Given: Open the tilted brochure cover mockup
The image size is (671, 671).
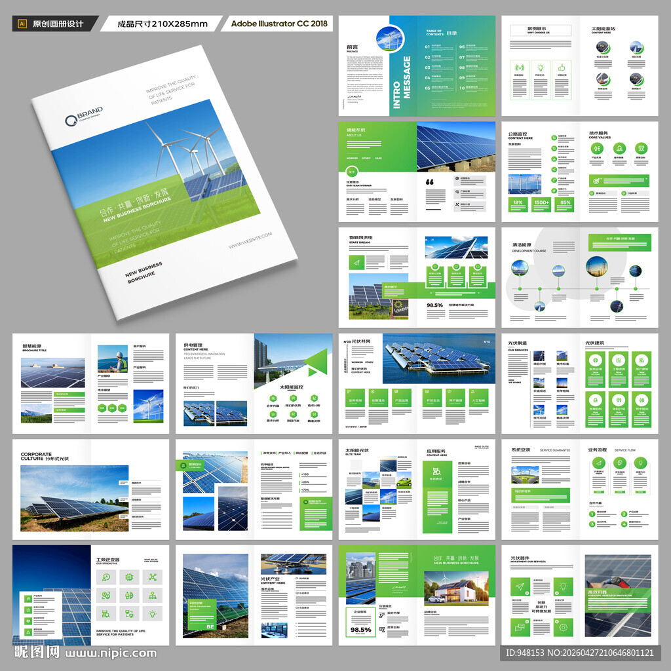Looking at the screenshot, I should pyautogui.click(x=164, y=183).
